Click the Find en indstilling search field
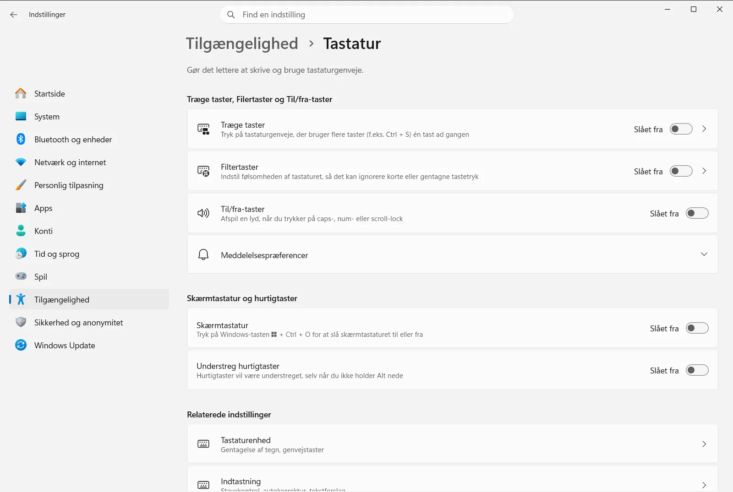Screen dimensions: 733x492 pos(366,15)
